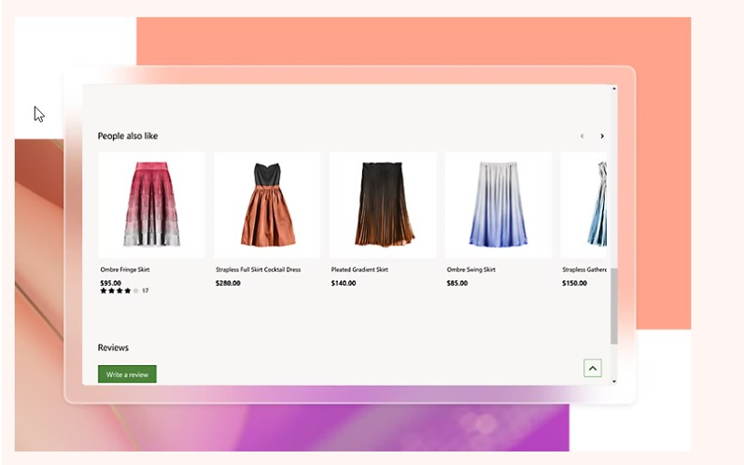Open the Ombre Swing Skirt image
744x465 pixels.
pos(498,205)
